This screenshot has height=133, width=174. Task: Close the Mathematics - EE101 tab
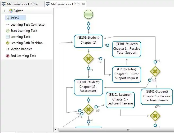pos(83,4)
